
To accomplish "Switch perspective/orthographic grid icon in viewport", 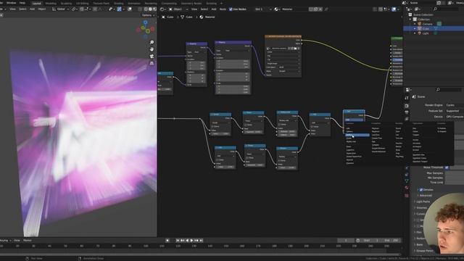I will click(x=152, y=63).
